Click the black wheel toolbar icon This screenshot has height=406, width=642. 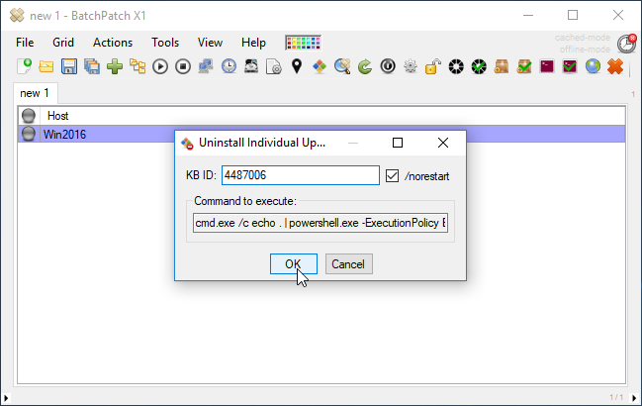(x=456, y=66)
